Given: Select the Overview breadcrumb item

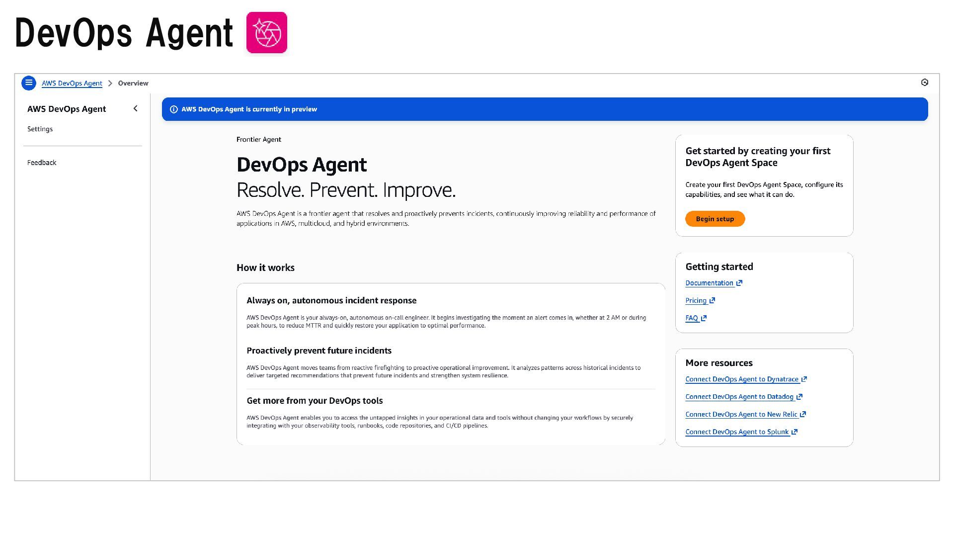Looking at the screenshot, I should (x=133, y=83).
